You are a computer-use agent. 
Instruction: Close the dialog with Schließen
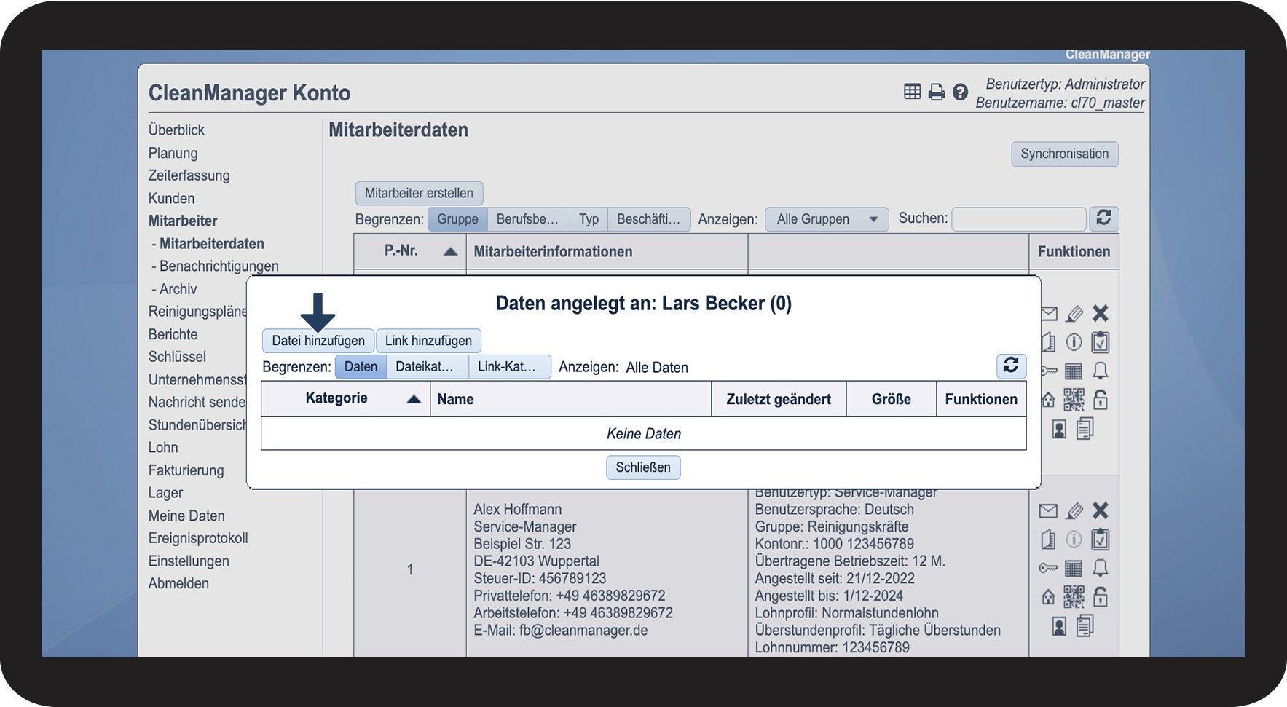pyautogui.click(x=643, y=467)
